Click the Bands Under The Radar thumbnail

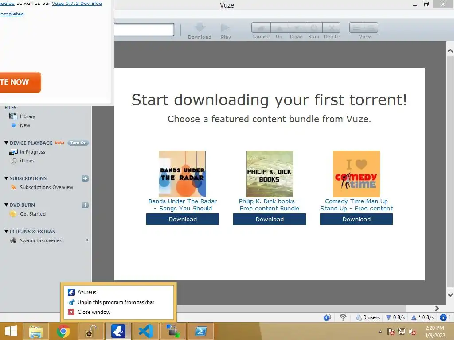(182, 174)
